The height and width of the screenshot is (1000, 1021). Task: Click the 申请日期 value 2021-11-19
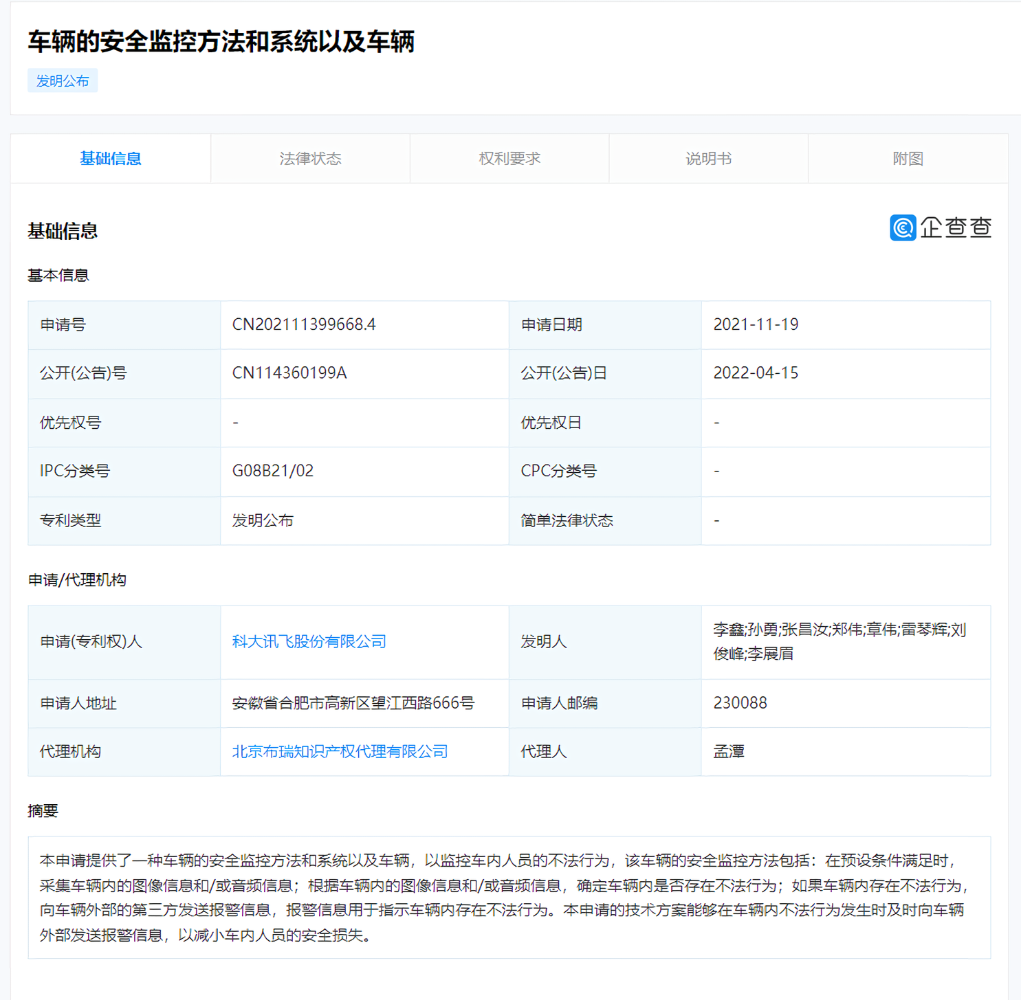pos(755,324)
